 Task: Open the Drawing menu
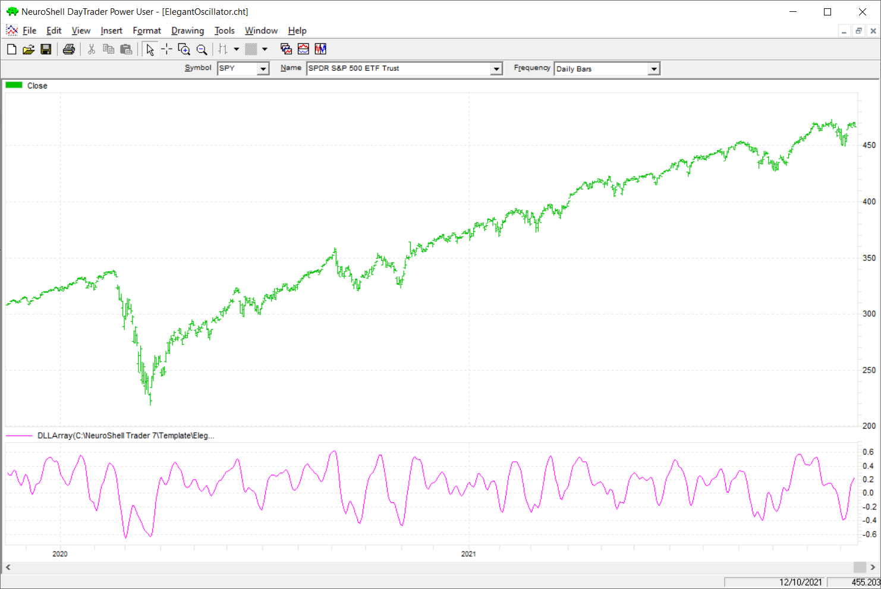point(188,31)
